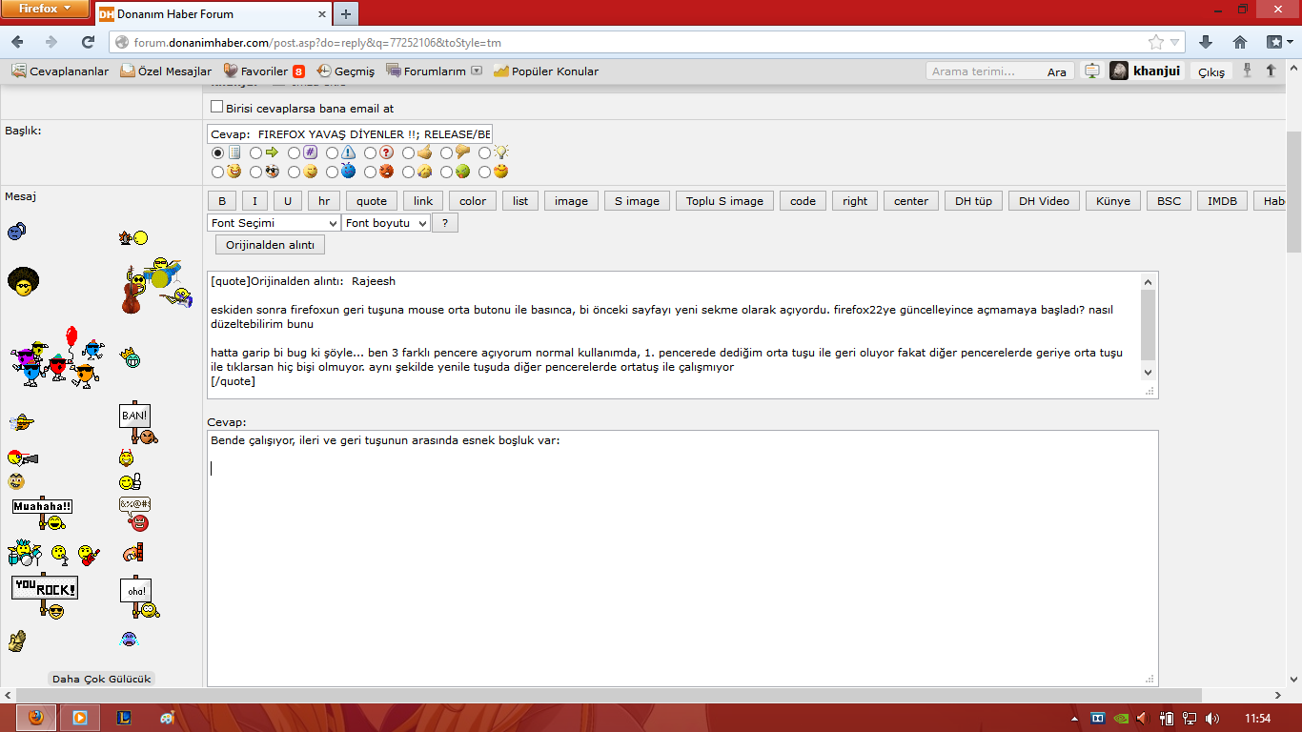The image size is (1302, 732).
Task: Insert the afro hair smiley
Action: (23, 281)
